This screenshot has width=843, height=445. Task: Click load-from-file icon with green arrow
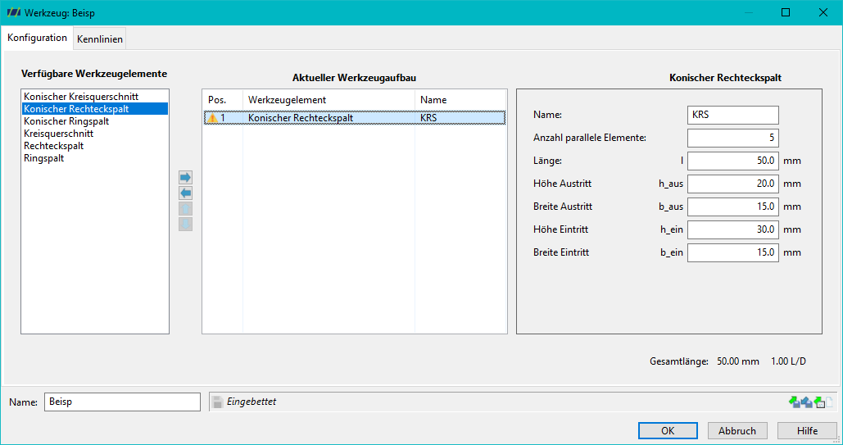[794, 402]
